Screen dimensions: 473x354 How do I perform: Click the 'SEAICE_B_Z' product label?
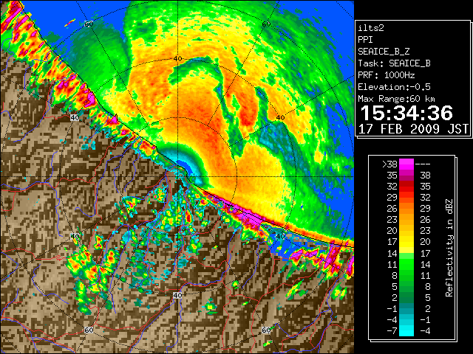pyautogui.click(x=384, y=52)
